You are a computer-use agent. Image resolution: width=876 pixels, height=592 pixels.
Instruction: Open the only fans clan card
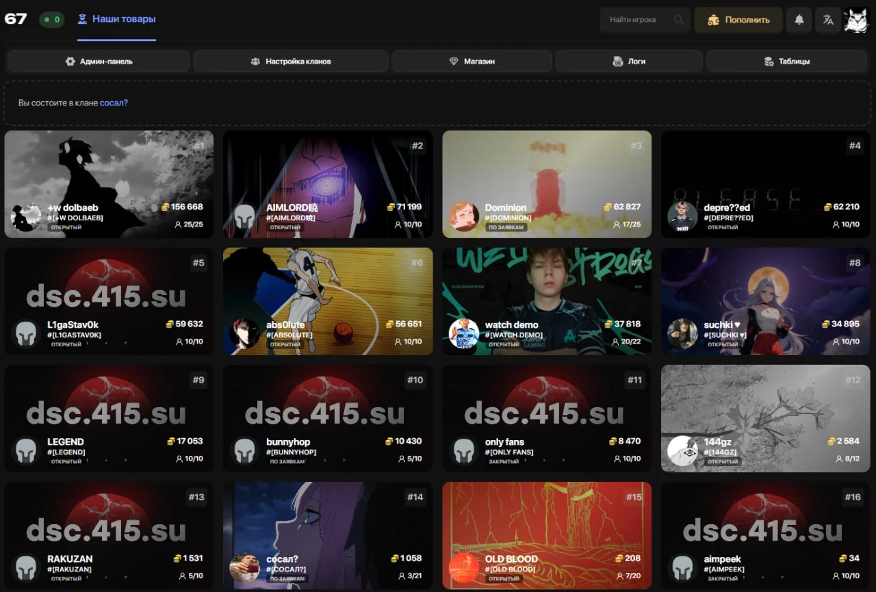tap(547, 418)
